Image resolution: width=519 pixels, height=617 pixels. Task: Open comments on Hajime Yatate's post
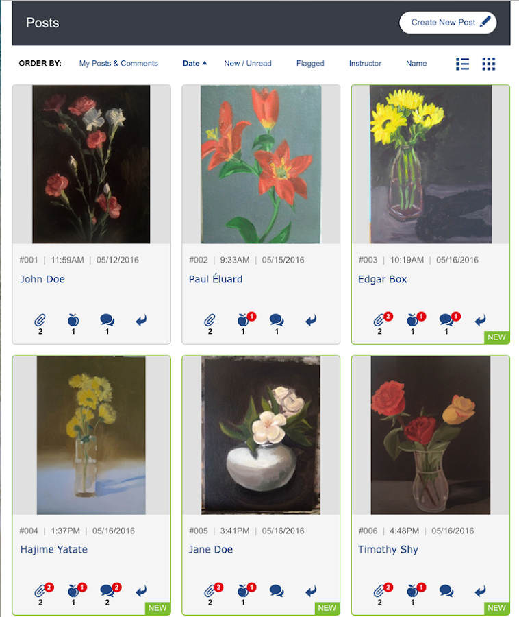click(x=107, y=591)
